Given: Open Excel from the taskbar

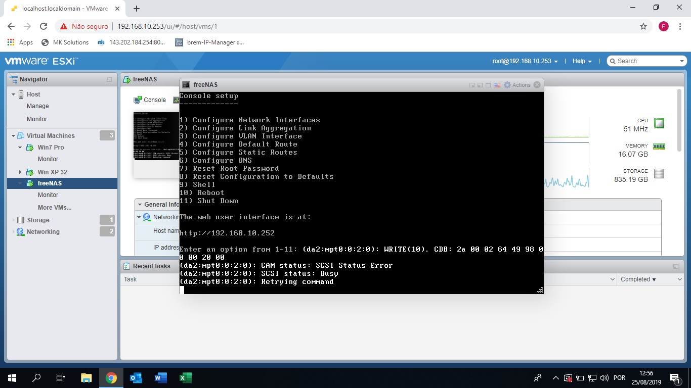Looking at the screenshot, I should coord(185,377).
